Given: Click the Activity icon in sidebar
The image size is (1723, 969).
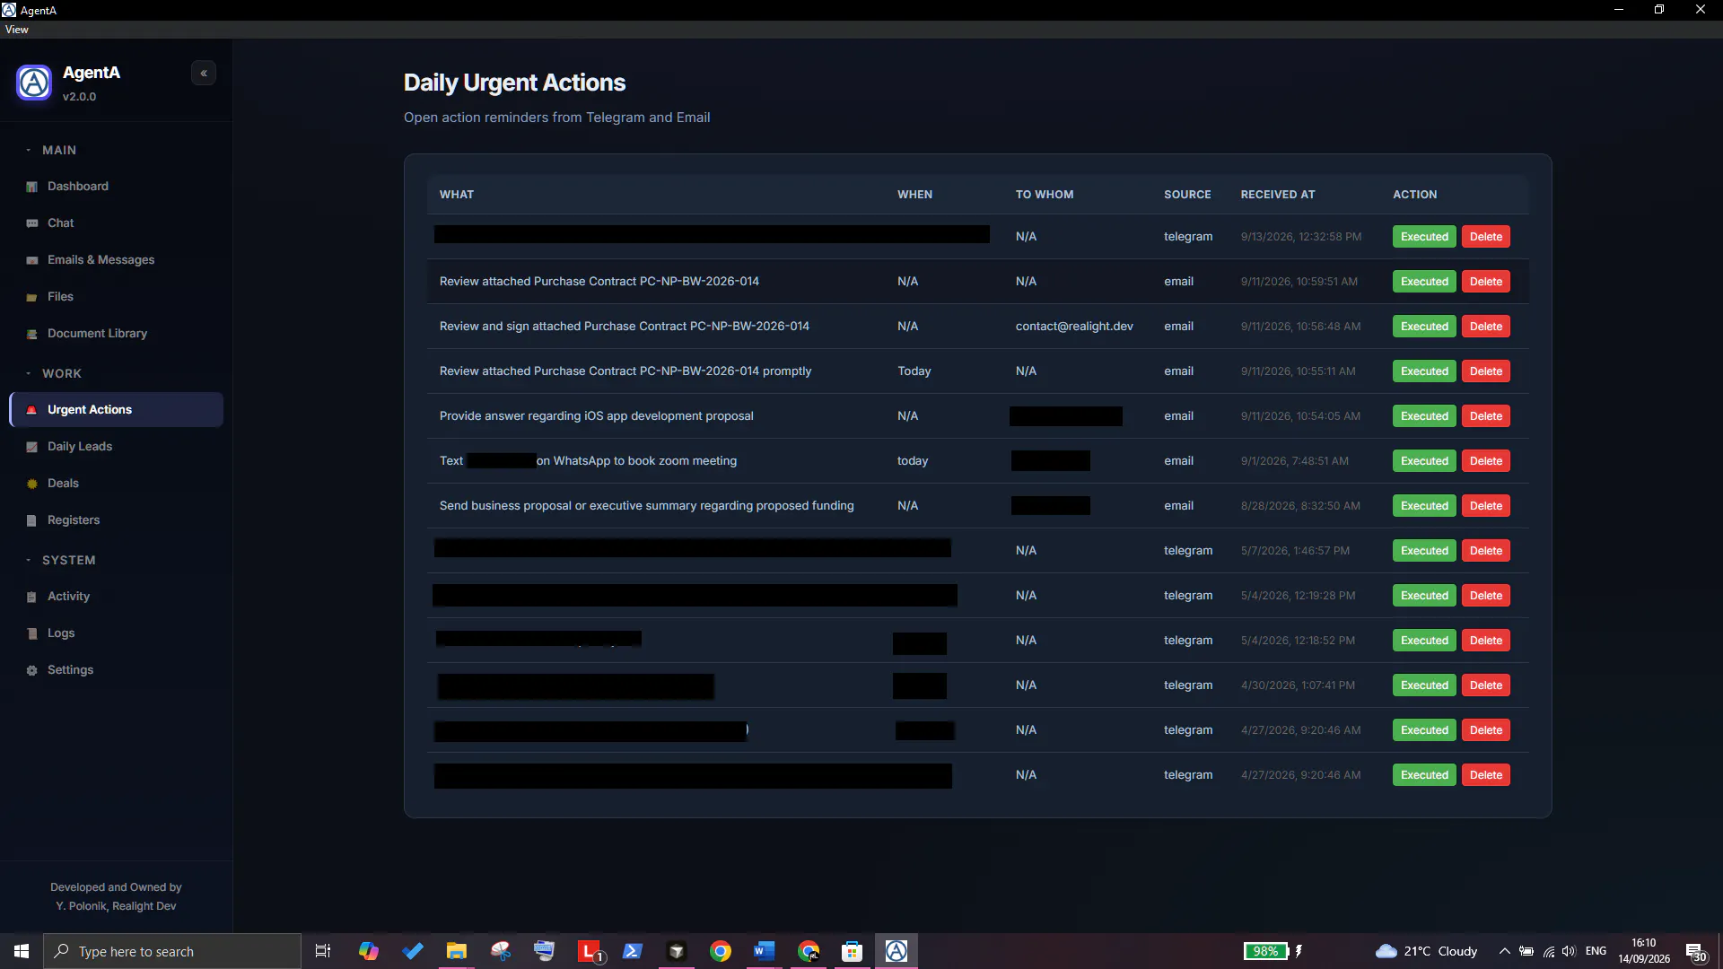Looking at the screenshot, I should coord(32,597).
